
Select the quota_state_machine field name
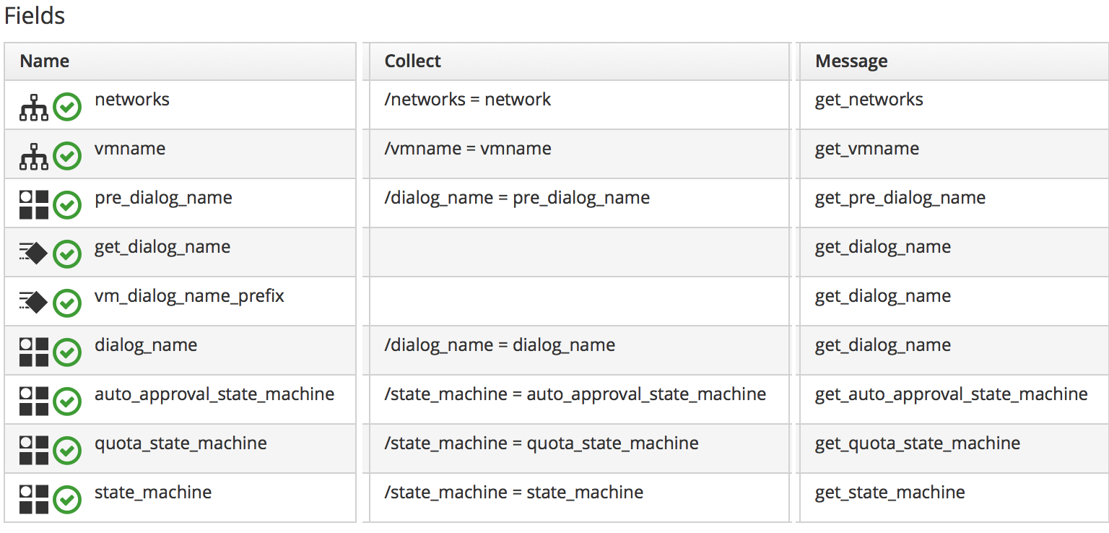pos(181,443)
